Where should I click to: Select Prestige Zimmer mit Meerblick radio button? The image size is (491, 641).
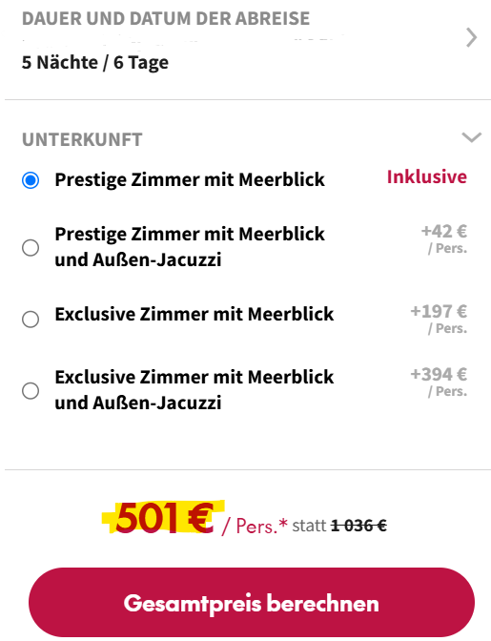tap(31, 180)
